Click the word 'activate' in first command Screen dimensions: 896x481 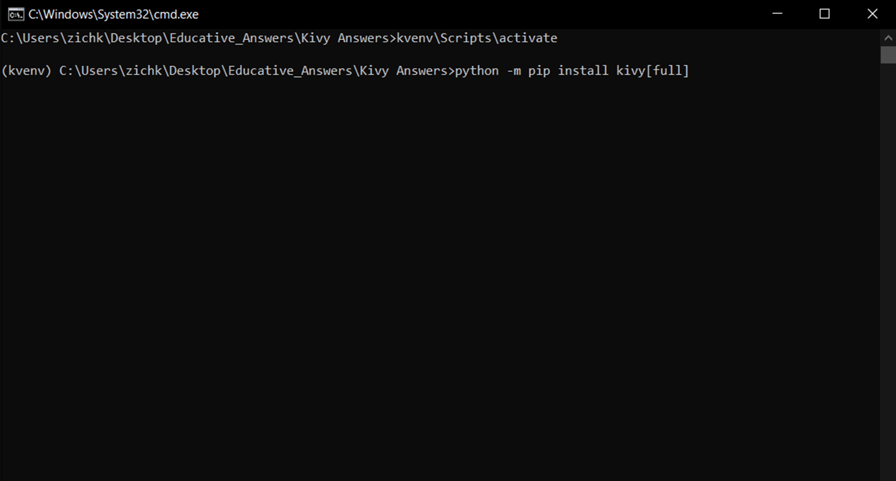tap(528, 38)
